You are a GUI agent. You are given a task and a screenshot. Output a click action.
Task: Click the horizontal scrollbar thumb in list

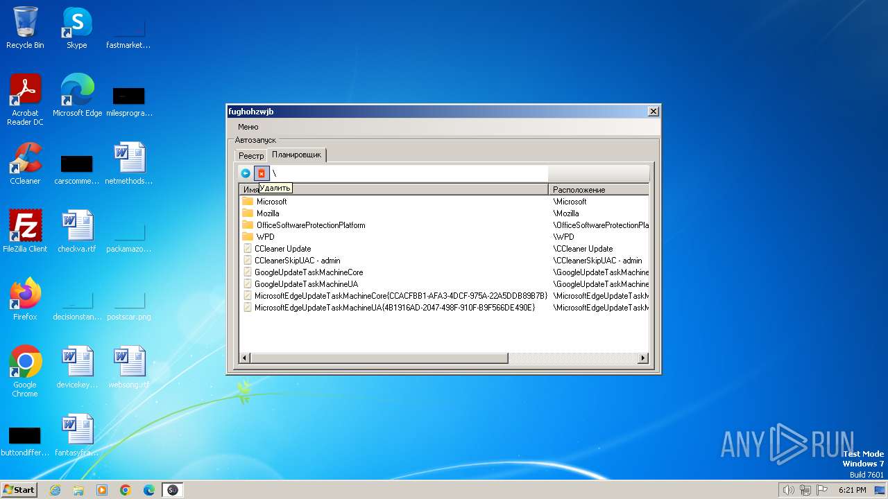379,358
